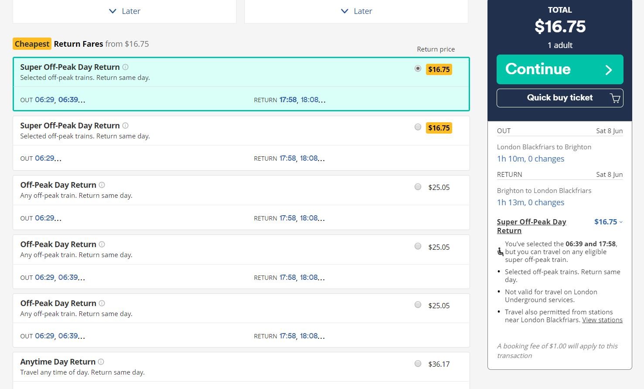Click the shopping cart icon in Quick buy
644x389 pixels.
pos(615,98)
